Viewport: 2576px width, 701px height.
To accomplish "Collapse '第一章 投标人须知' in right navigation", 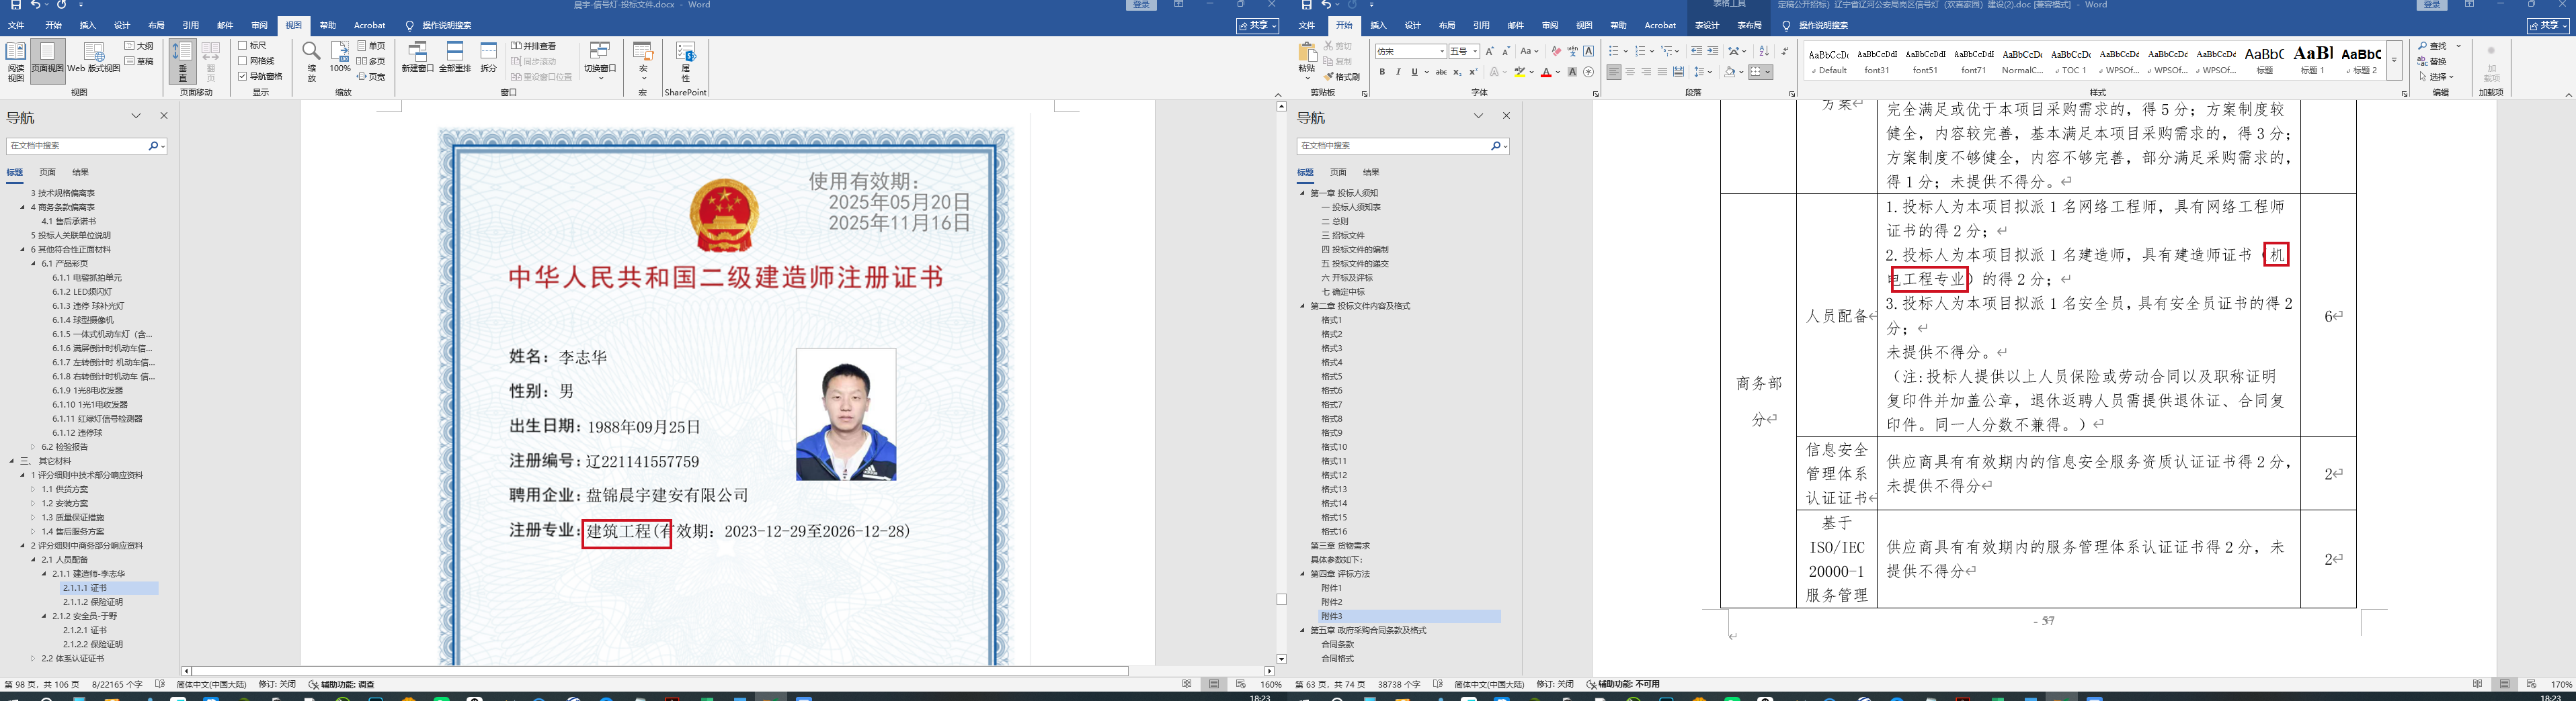I will pos(1303,193).
